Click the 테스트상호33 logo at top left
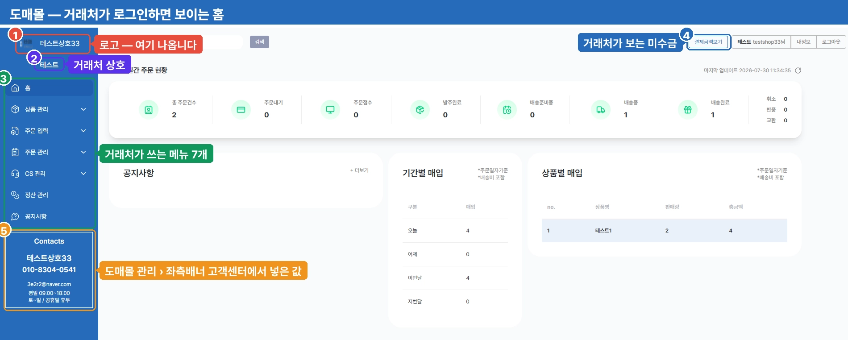The image size is (848, 340). pos(53,43)
